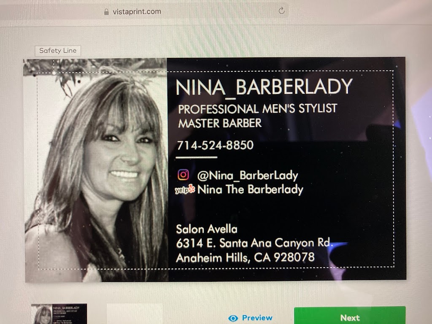
Task: Click the eye icon next to Preview
Action: point(233,318)
